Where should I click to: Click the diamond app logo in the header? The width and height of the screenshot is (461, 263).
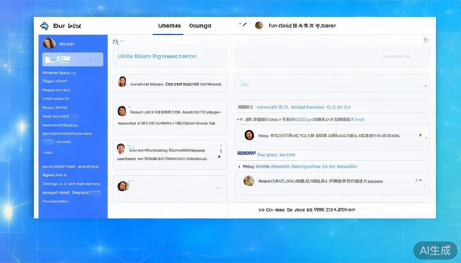44,26
